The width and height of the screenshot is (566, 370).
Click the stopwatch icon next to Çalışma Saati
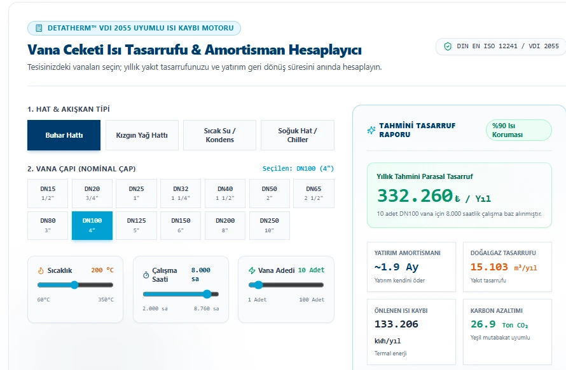pos(146,275)
